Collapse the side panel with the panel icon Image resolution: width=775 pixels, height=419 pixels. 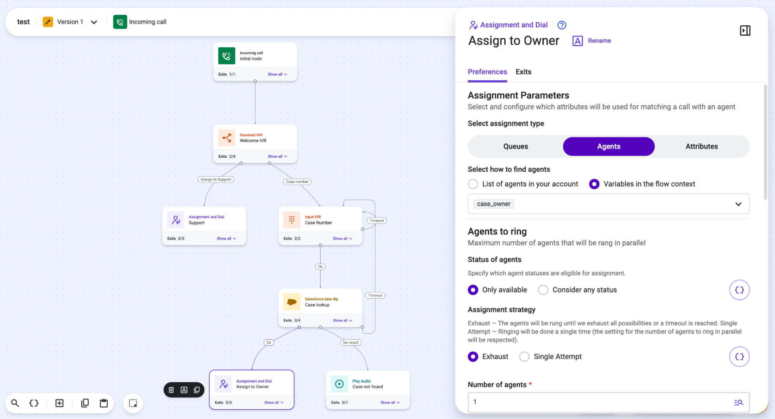[745, 31]
